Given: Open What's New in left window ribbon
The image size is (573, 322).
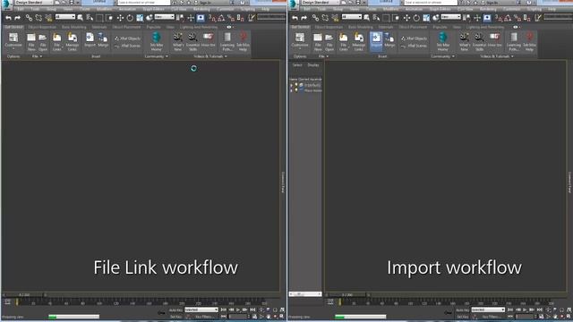Looking at the screenshot, I should pyautogui.click(x=178, y=42).
